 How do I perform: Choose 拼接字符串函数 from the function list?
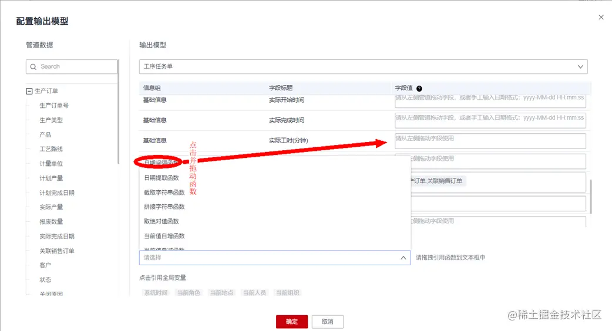pos(164,207)
